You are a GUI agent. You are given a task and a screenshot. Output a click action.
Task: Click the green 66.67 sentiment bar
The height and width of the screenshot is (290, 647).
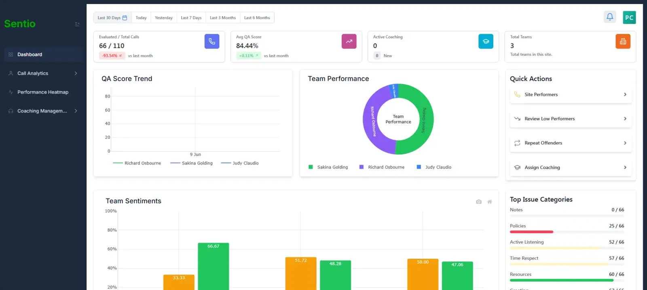213,266
